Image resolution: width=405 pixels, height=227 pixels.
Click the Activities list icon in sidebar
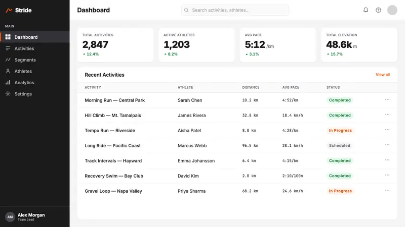click(8, 48)
